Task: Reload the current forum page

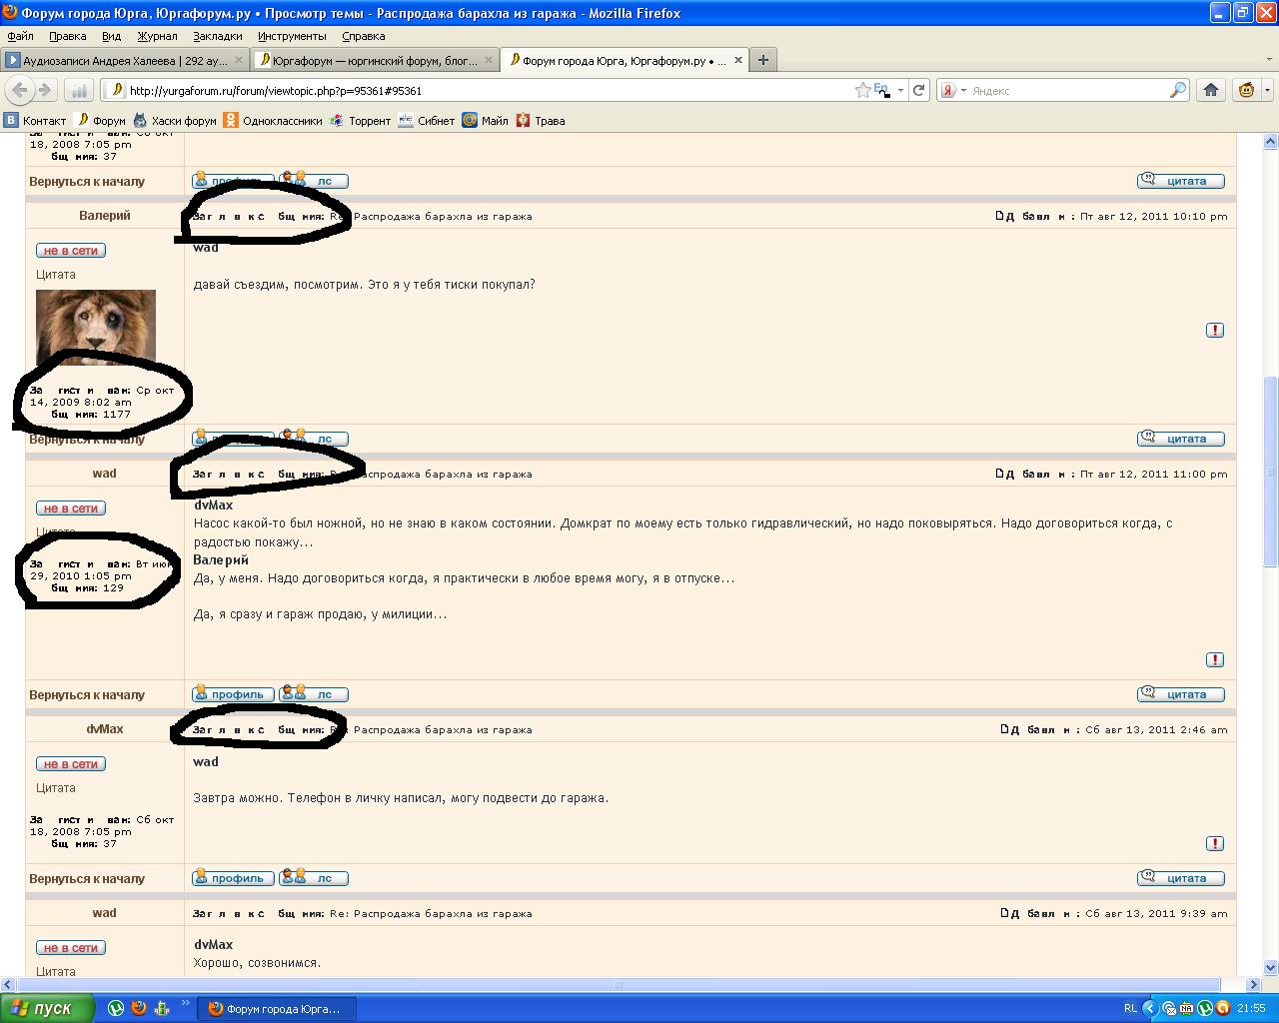Action: [x=919, y=90]
